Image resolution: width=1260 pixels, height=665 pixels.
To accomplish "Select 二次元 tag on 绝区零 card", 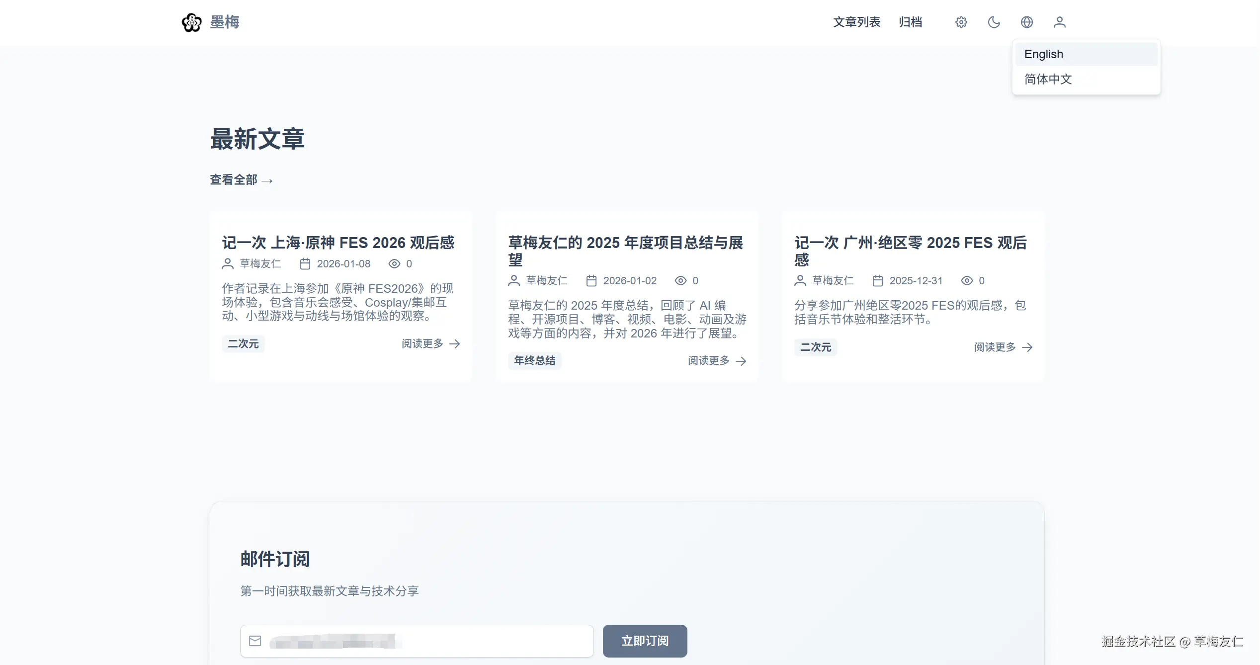I will pyautogui.click(x=815, y=347).
